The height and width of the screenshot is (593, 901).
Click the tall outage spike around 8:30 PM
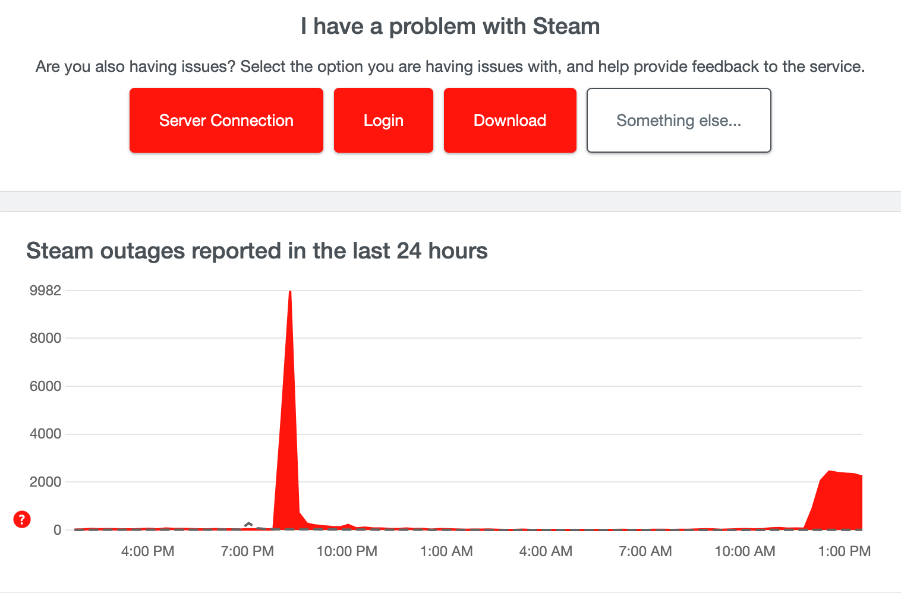tap(289, 357)
